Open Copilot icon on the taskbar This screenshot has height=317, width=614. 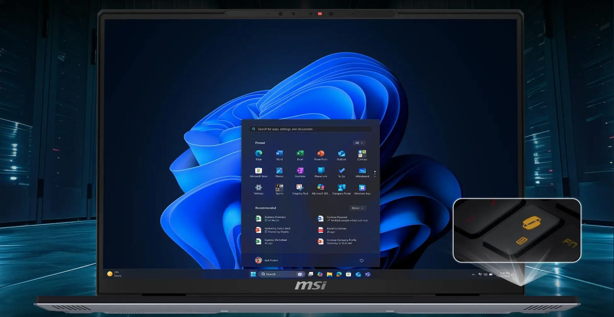tap(320, 274)
